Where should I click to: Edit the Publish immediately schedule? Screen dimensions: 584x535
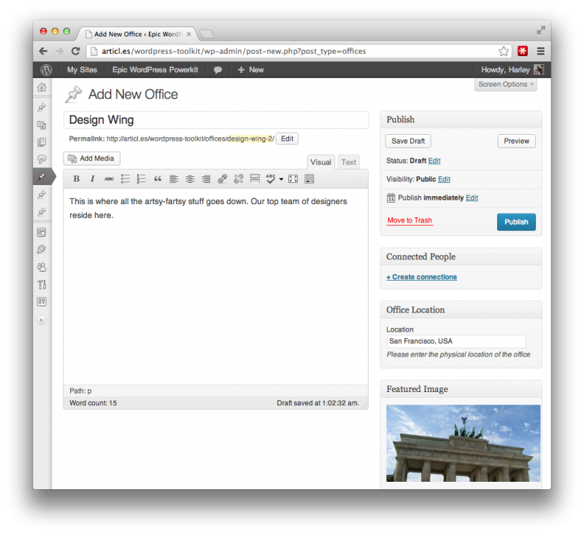point(472,198)
